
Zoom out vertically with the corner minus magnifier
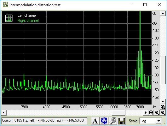[x=163, y=112]
